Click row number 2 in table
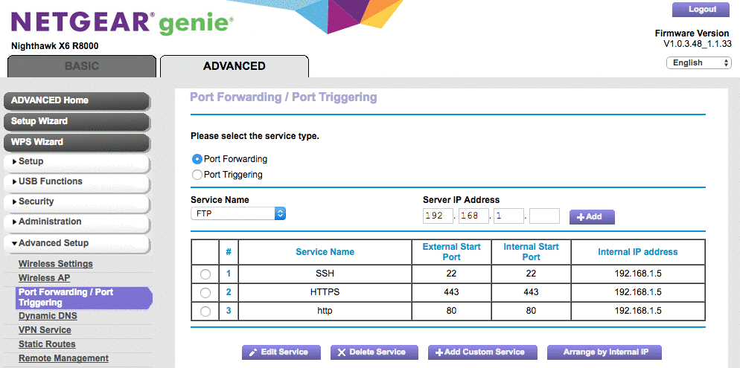The image size is (740, 368). coord(229,292)
